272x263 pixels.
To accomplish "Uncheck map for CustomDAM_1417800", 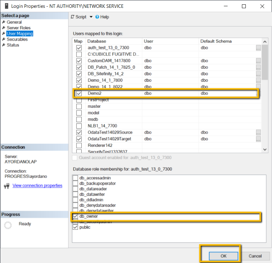I will click(x=79, y=61).
